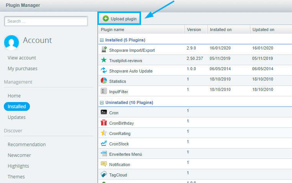Image resolution: width=292 pixels, height=183 pixels.
Task: Select the Erweitertes Menü plugin name
Action: (126, 154)
